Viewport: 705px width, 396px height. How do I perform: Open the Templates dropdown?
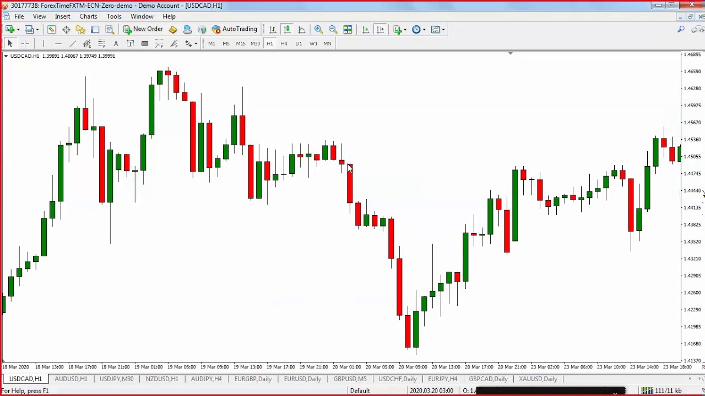(438, 29)
